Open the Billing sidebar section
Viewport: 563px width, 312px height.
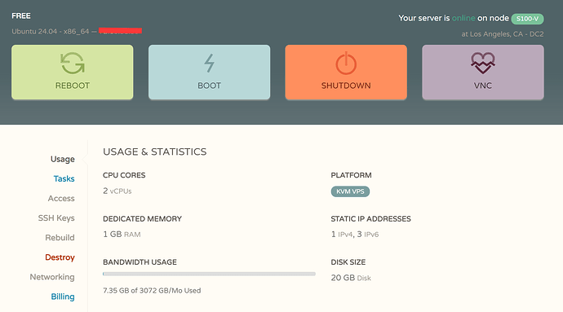(x=63, y=297)
